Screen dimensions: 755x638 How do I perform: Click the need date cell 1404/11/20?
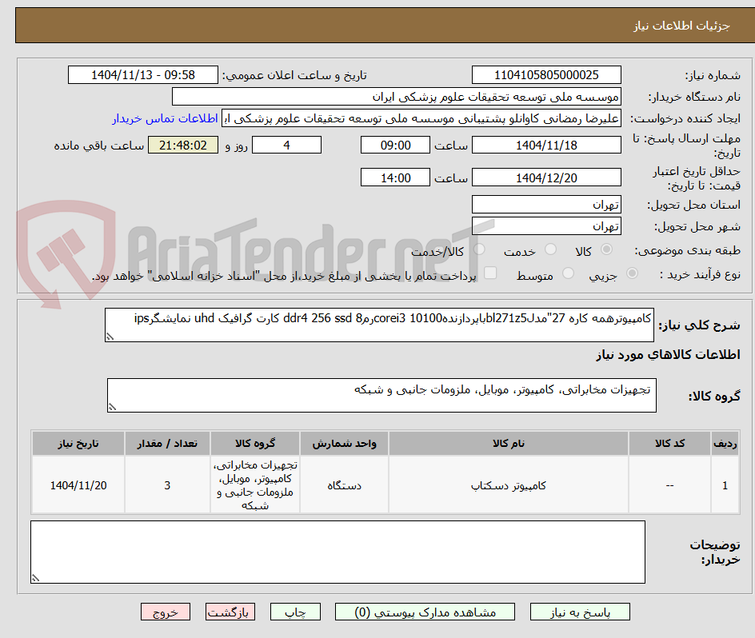[78, 485]
